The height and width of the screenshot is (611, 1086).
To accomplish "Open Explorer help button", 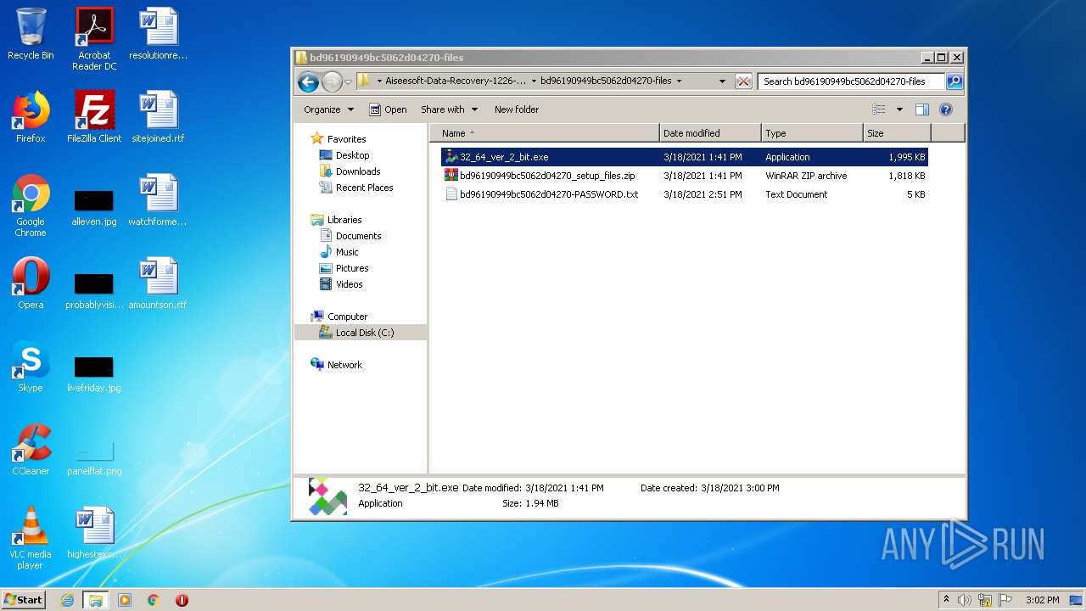I will (x=946, y=109).
